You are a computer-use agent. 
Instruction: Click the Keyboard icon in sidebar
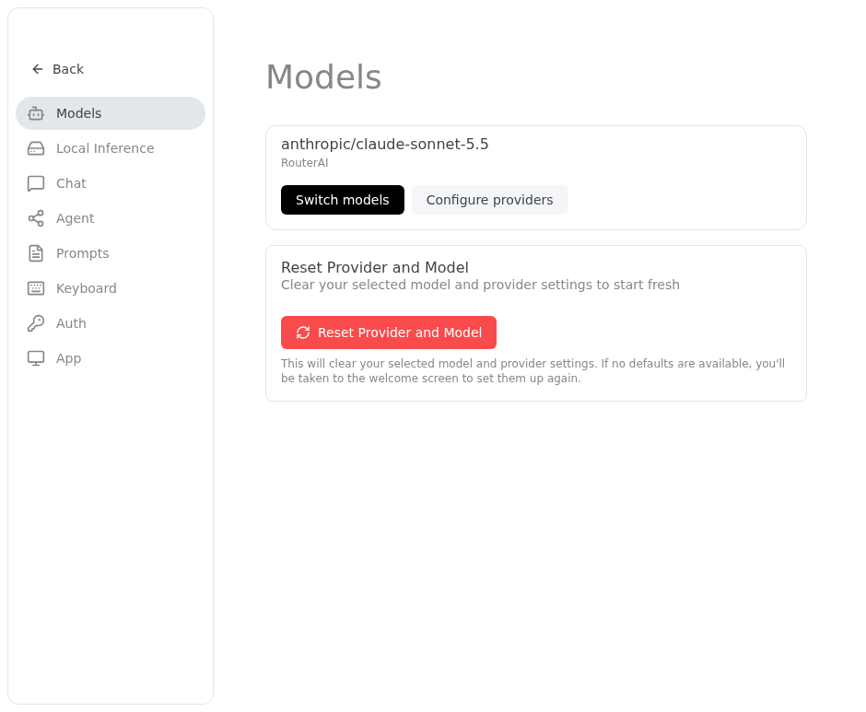click(36, 288)
